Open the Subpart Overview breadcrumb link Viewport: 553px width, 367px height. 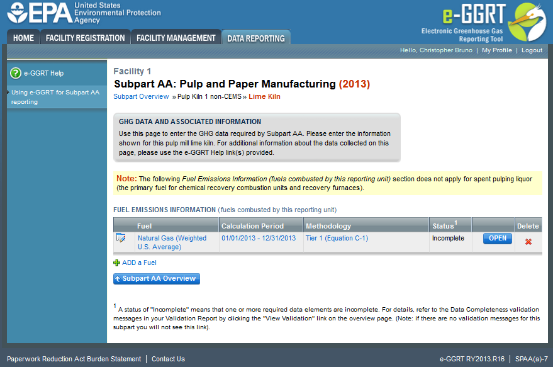coord(140,96)
